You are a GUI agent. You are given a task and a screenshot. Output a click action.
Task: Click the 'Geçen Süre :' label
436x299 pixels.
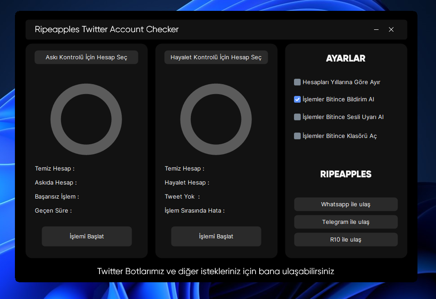[53, 210]
